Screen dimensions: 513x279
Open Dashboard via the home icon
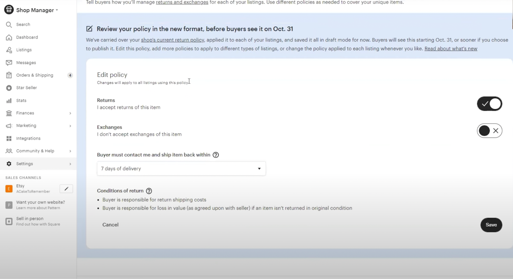(9, 37)
